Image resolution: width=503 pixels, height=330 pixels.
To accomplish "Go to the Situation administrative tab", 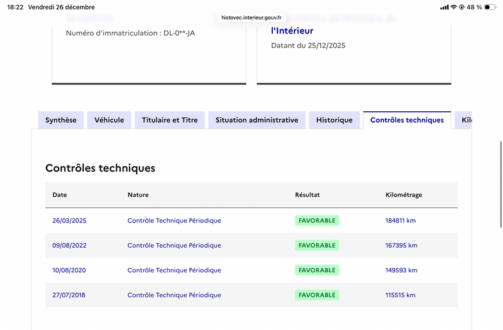I will coord(257,120).
